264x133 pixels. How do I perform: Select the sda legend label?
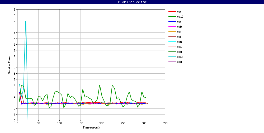coord(179,47)
